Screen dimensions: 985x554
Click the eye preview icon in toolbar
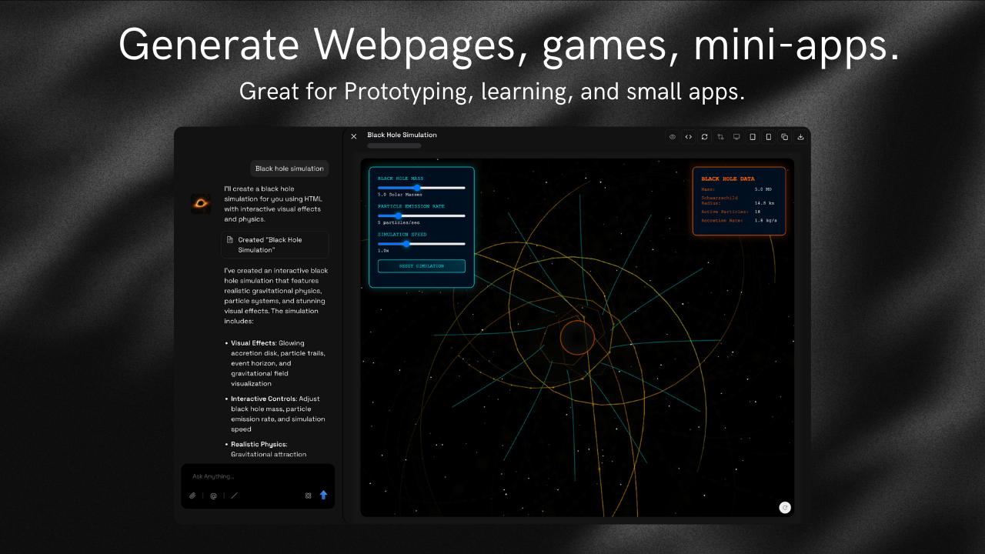pyautogui.click(x=673, y=137)
